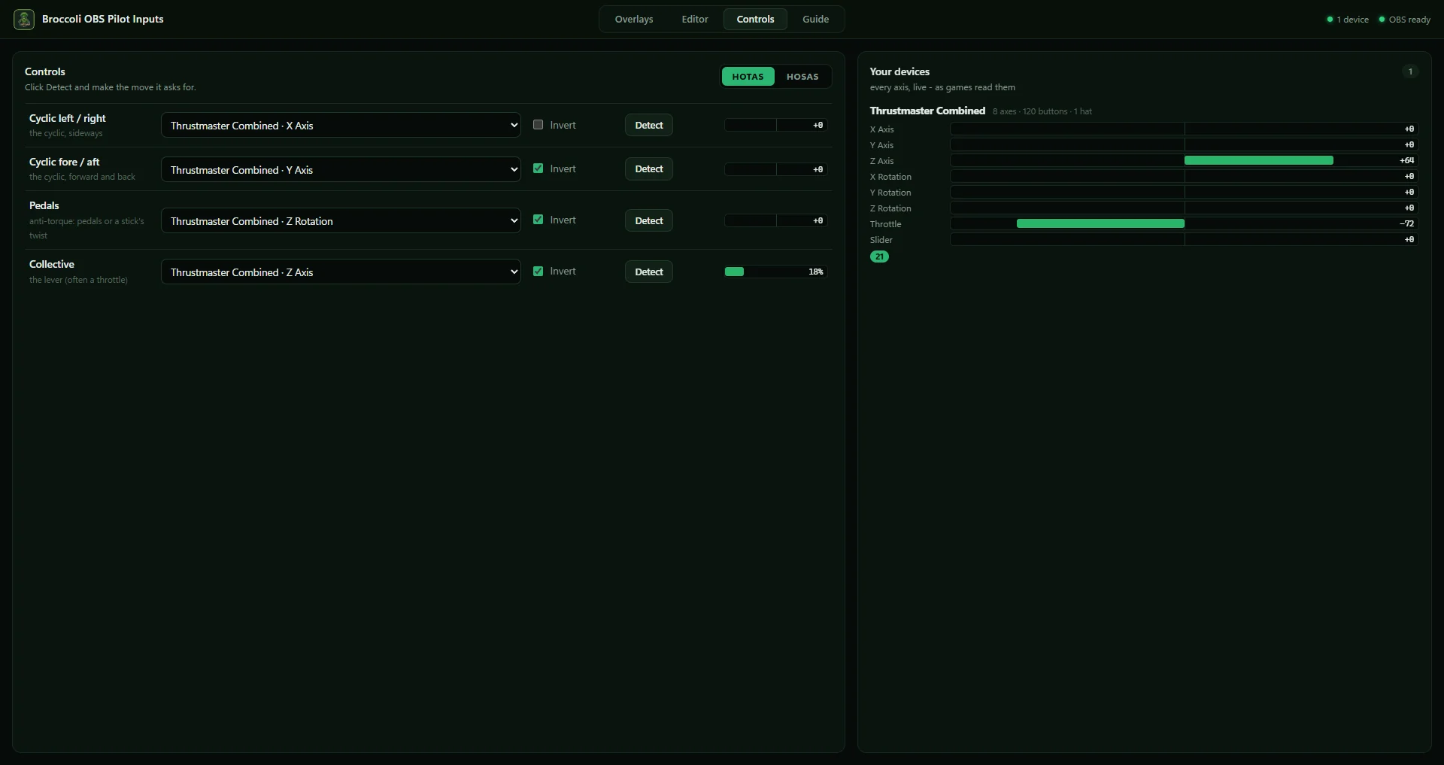
Task: Click the Z Axis value '+64'
Action: [x=1406, y=160]
